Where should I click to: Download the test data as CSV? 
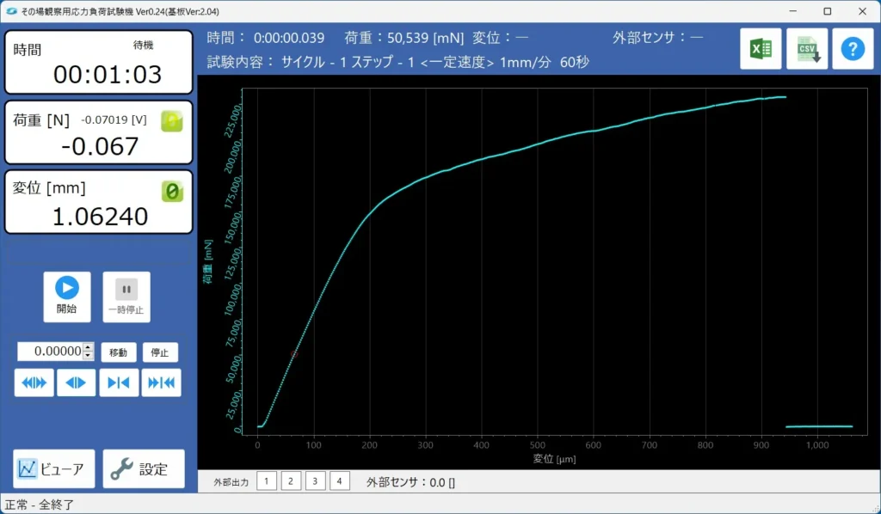807,47
